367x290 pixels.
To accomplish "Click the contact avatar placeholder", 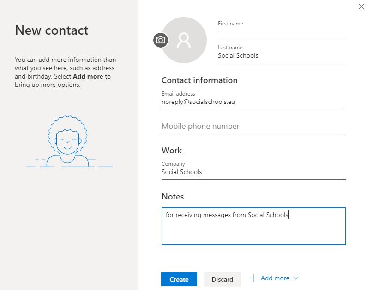I will (x=184, y=40).
